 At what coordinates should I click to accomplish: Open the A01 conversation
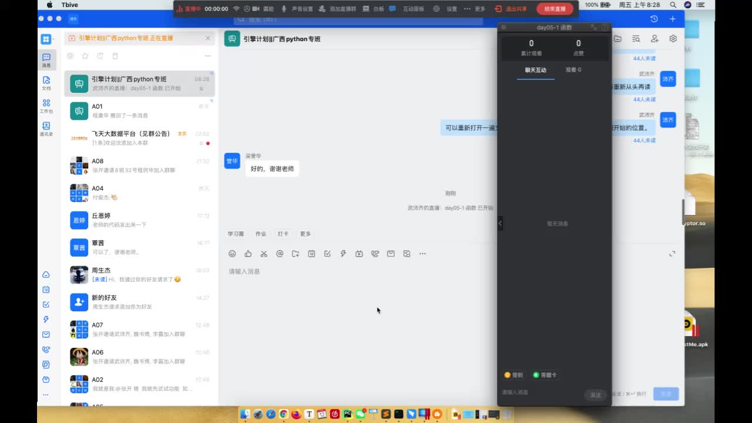click(x=139, y=110)
